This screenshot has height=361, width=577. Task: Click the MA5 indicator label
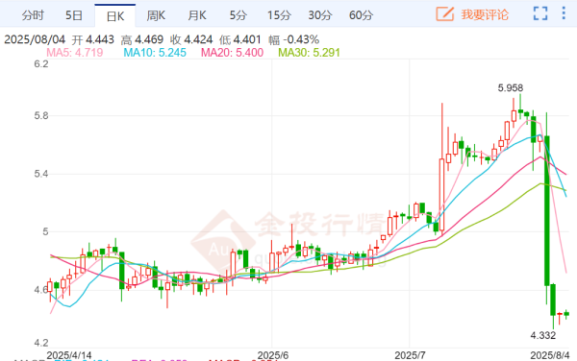(x=75, y=53)
